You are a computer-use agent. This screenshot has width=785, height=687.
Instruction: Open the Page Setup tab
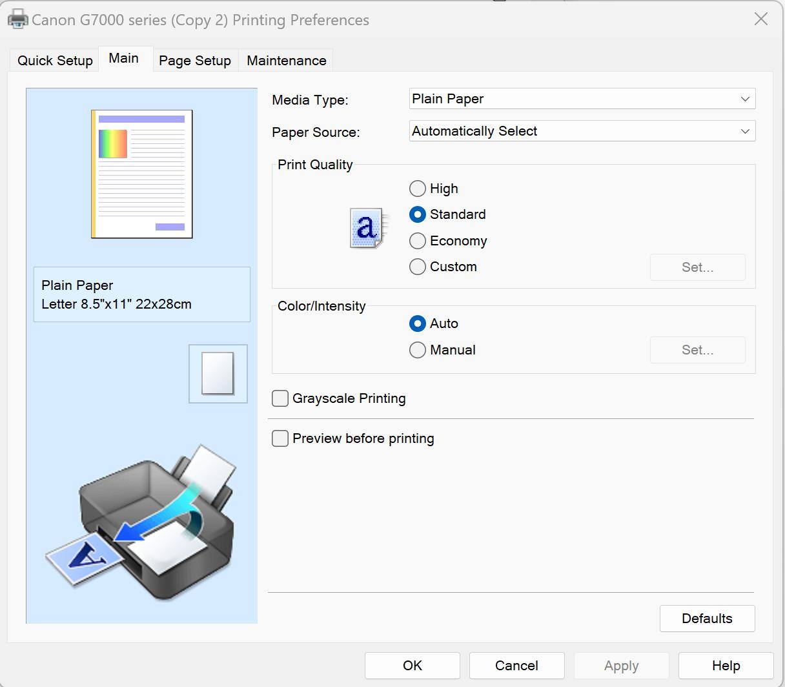pos(194,61)
